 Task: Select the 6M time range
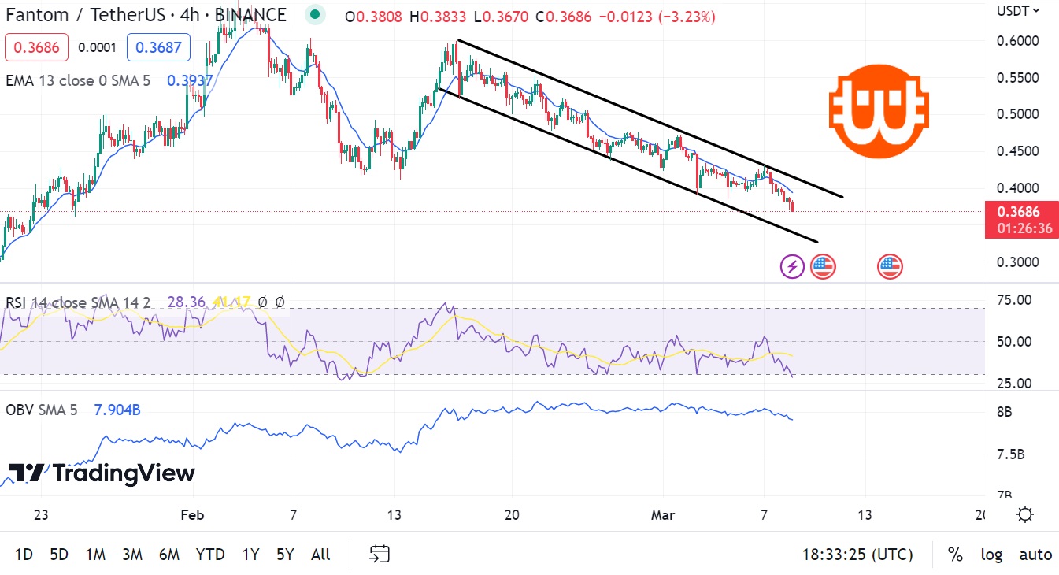pos(168,555)
